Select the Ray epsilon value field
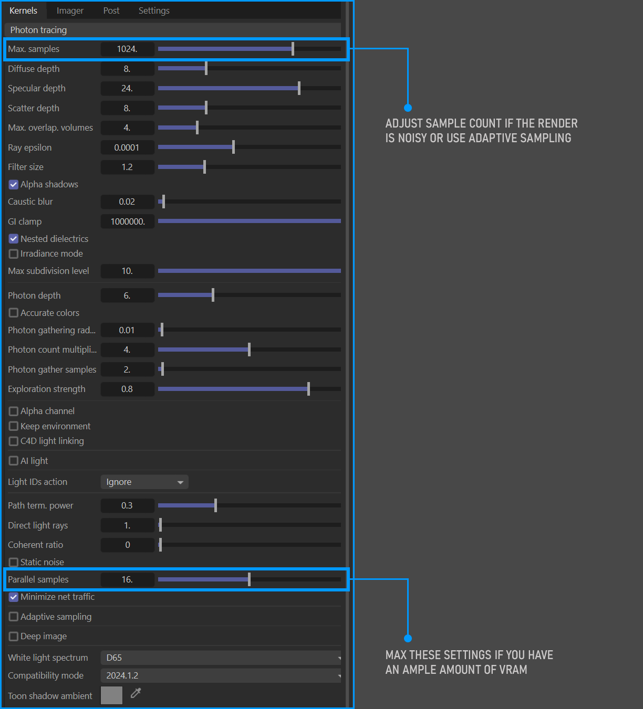 (x=127, y=147)
